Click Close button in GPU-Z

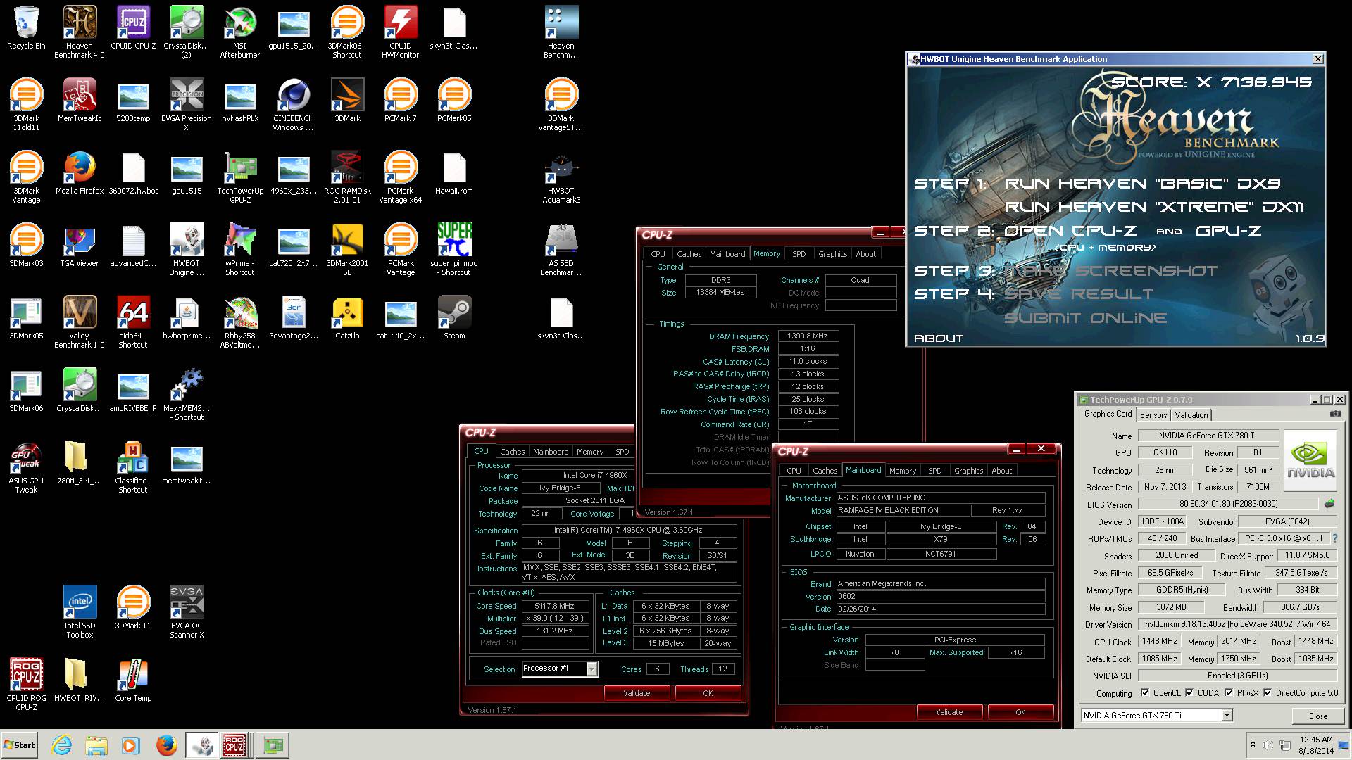[x=1317, y=716]
